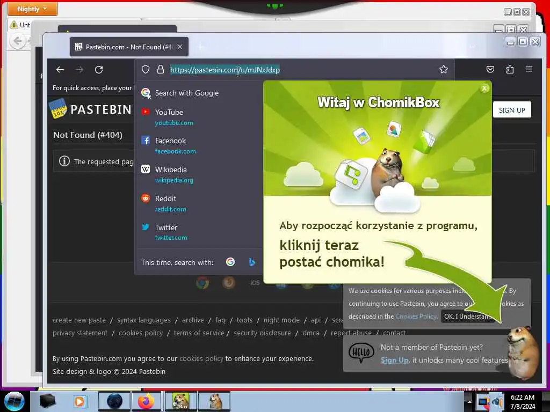Open the media player taskbar icon

(79, 401)
